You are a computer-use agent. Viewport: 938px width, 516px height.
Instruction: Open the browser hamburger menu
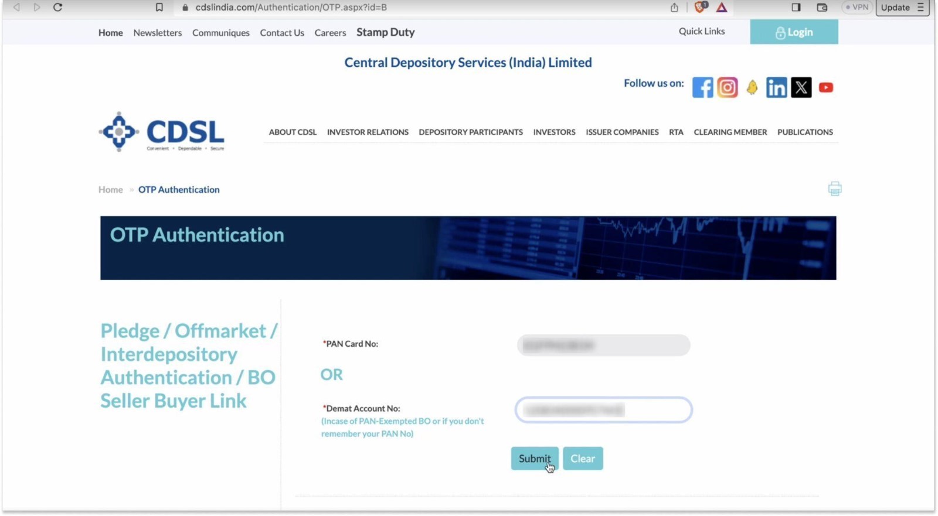click(x=921, y=8)
